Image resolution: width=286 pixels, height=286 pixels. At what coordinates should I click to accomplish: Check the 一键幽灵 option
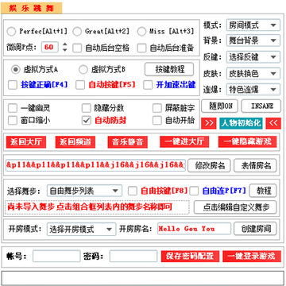coord(13,108)
